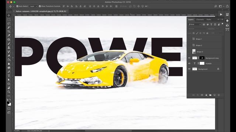
Task: Toggle Show Transform Controls checkbox
Action: tap(40, 6)
